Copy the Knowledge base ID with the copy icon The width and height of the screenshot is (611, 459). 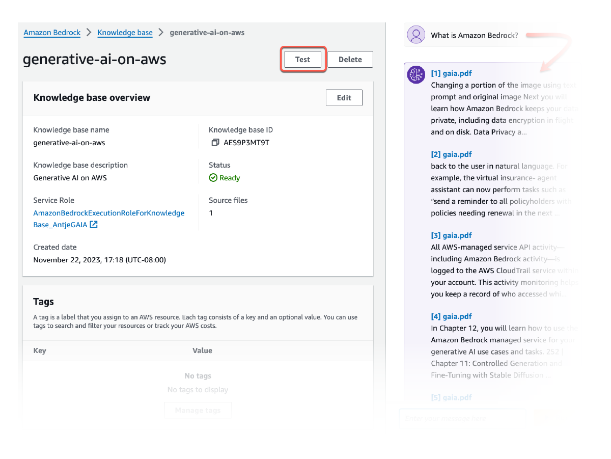(x=215, y=143)
